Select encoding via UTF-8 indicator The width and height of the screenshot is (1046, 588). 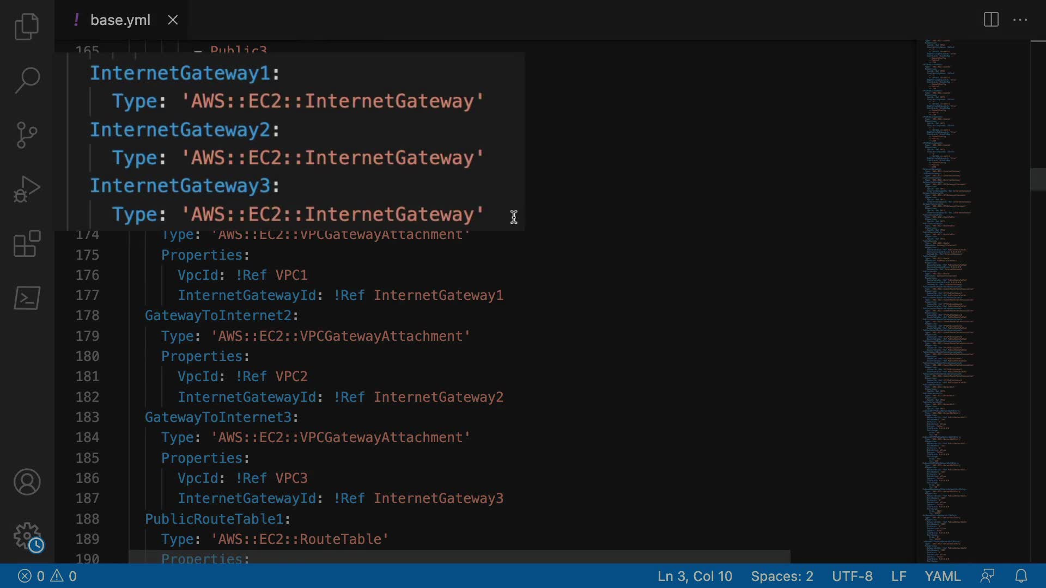tap(852, 576)
